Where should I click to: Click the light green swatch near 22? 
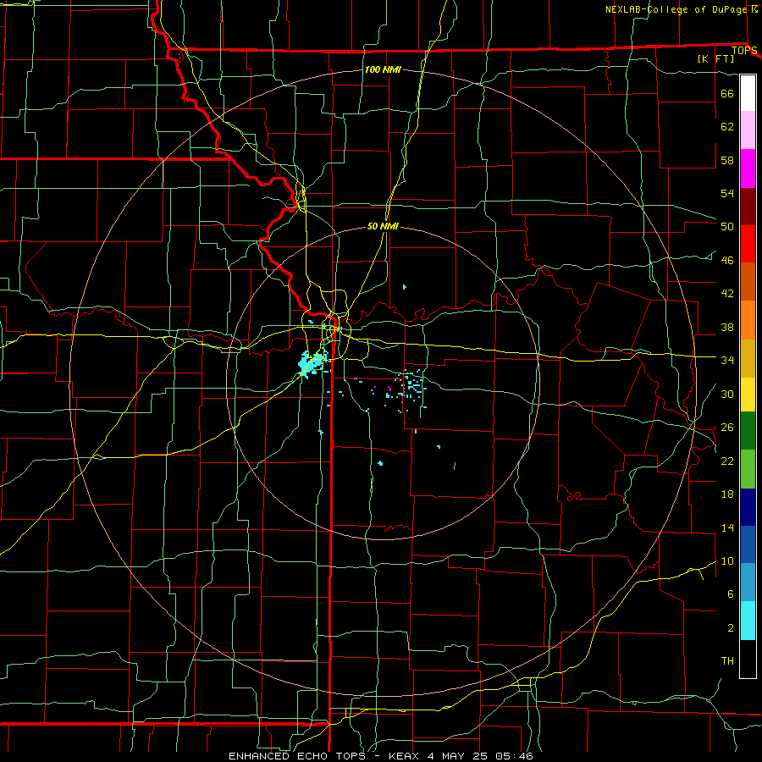(x=748, y=469)
